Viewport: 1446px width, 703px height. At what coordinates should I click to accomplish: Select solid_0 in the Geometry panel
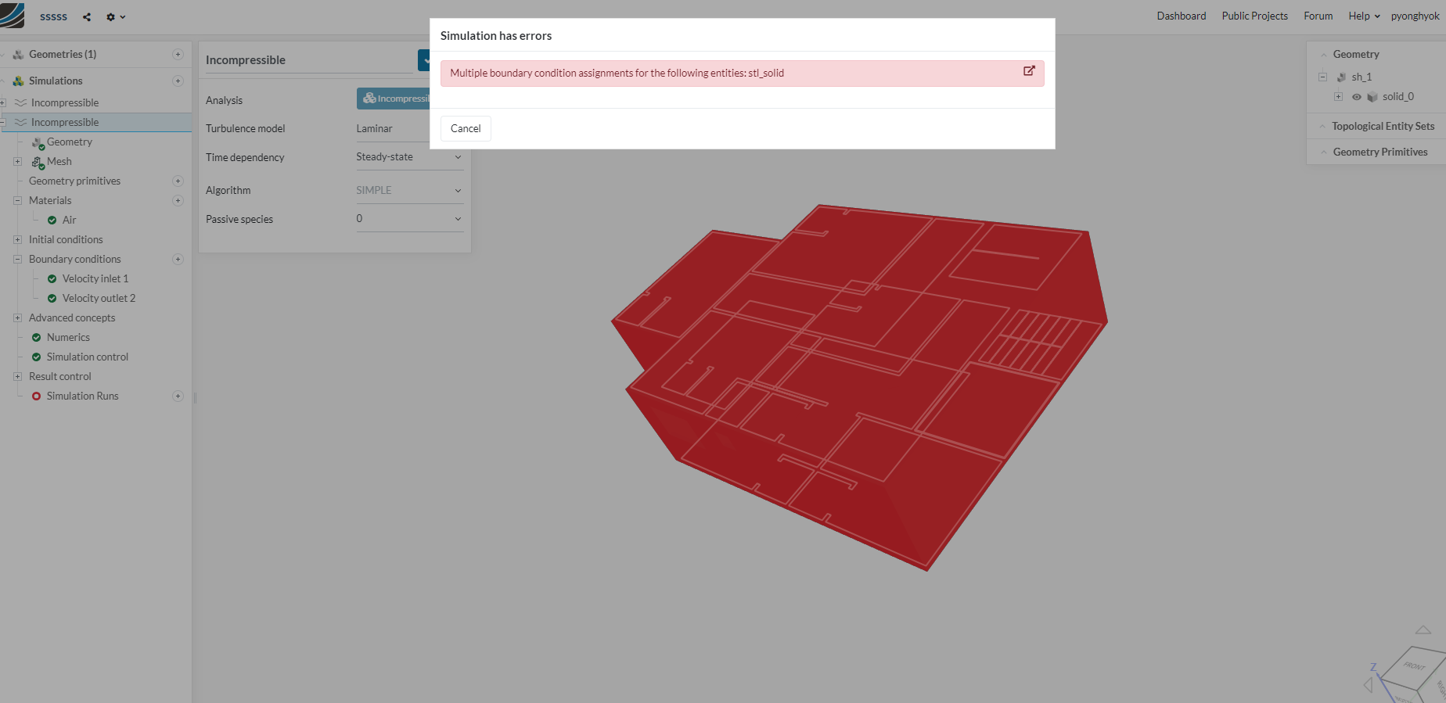point(1397,97)
